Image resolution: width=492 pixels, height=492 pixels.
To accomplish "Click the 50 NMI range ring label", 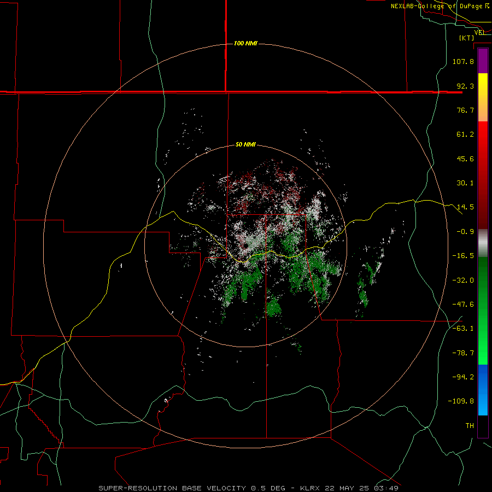I will click(245, 144).
